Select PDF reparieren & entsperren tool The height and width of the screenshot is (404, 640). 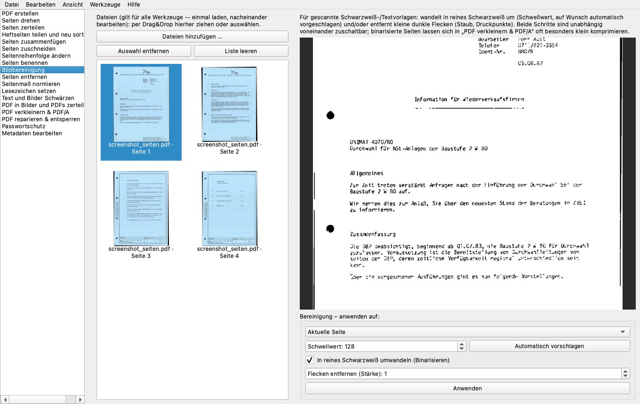click(x=42, y=119)
